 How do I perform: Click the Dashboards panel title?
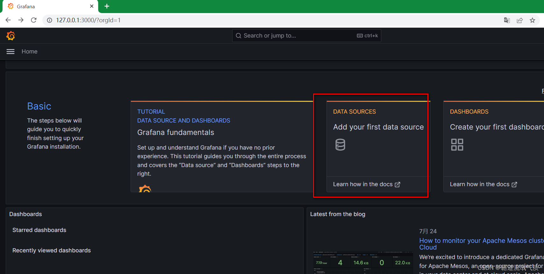tap(25, 214)
